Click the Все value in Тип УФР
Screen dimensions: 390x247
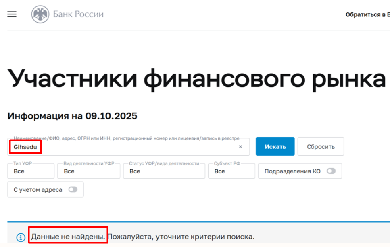(x=18, y=172)
